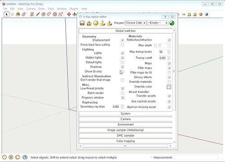
Task: Click the blue globe toolbar icon
Action: coord(207,14)
